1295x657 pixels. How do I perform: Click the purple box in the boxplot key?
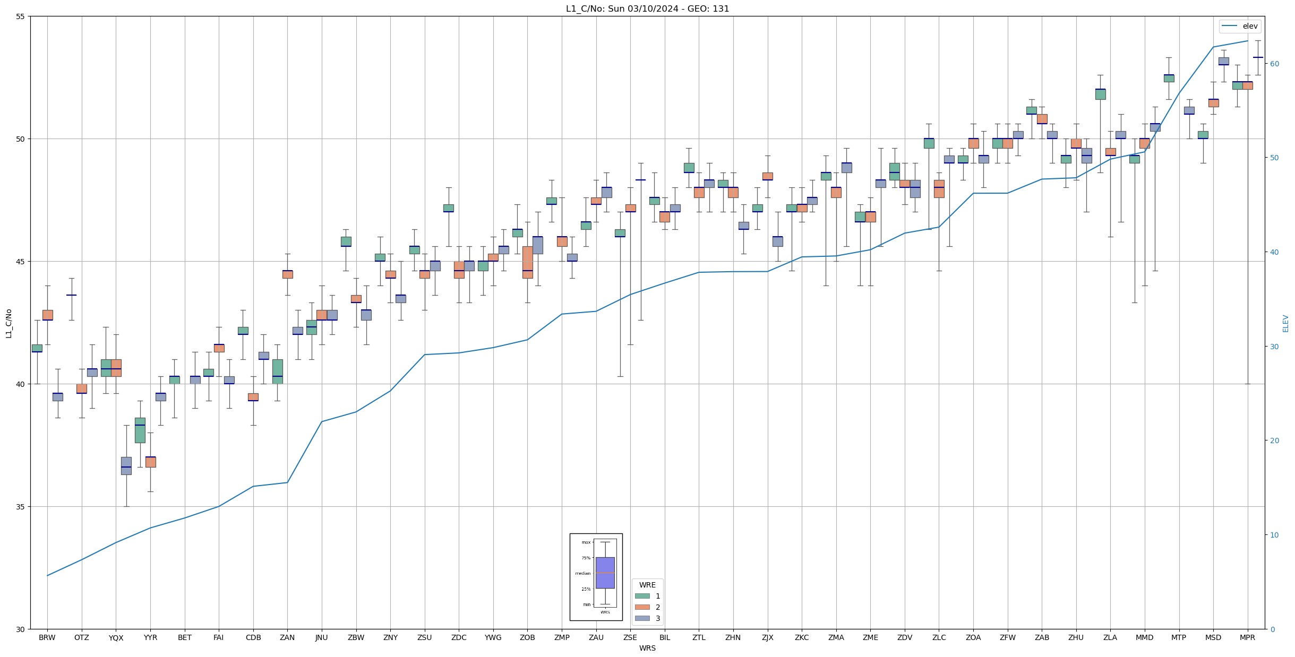coord(605,573)
